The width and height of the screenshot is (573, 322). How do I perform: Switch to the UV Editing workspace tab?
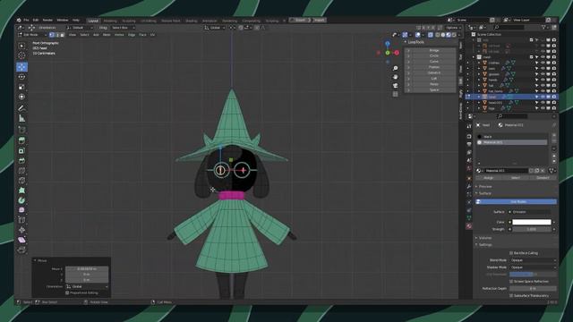point(149,21)
